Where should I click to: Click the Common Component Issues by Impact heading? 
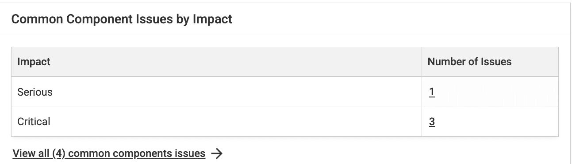pyautogui.click(x=122, y=19)
